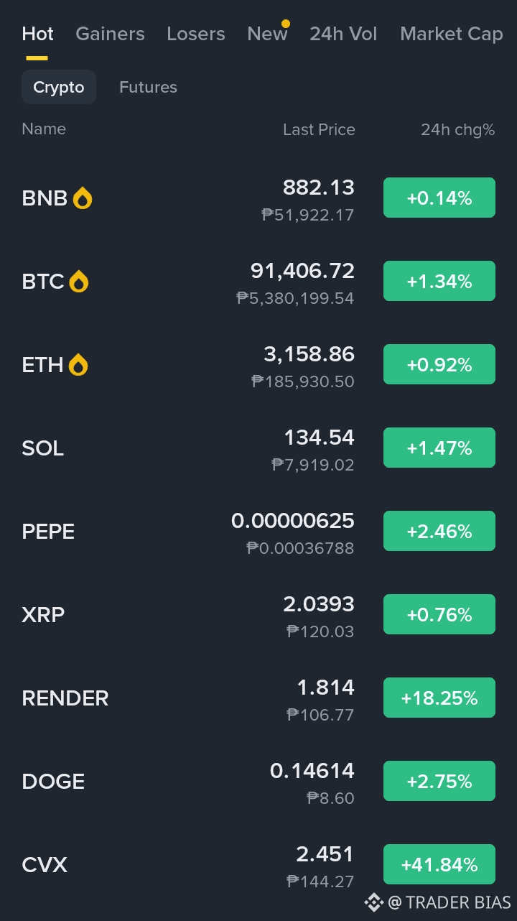
Task: Tap the RENDER +18.25% change badge
Action: [x=439, y=698]
